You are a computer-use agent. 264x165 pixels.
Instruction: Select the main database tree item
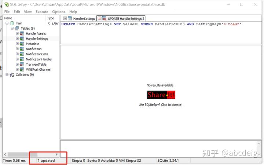point(19,23)
